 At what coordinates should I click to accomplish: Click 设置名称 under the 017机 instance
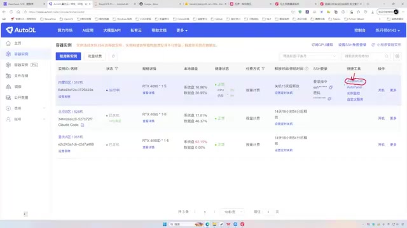point(64,96)
